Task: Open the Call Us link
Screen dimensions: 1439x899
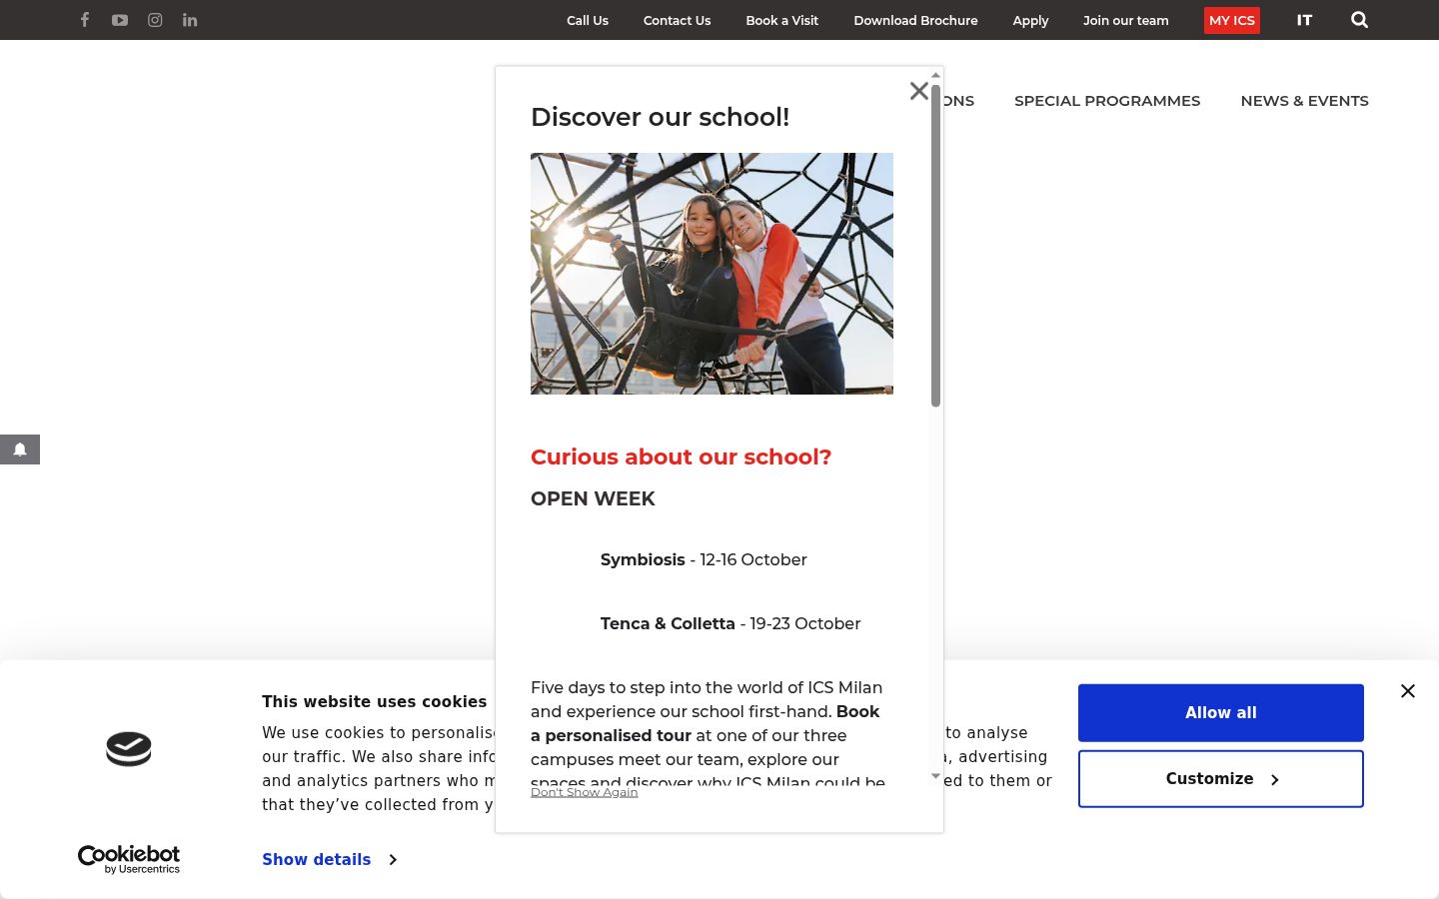Action: [x=588, y=20]
